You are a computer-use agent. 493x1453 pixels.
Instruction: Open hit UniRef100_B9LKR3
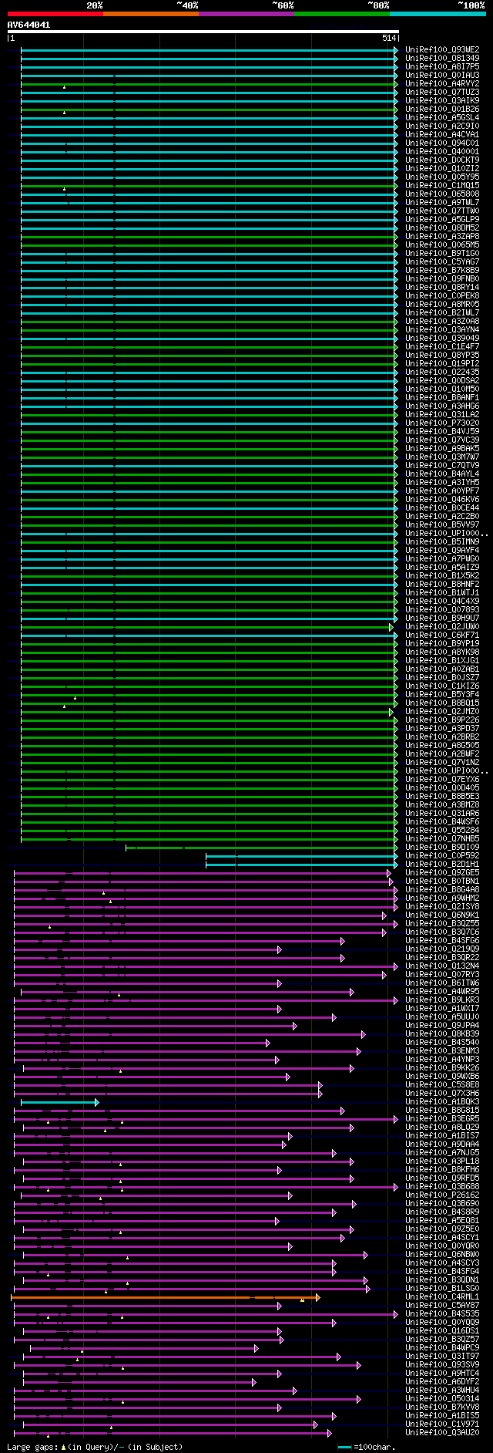click(442, 1000)
